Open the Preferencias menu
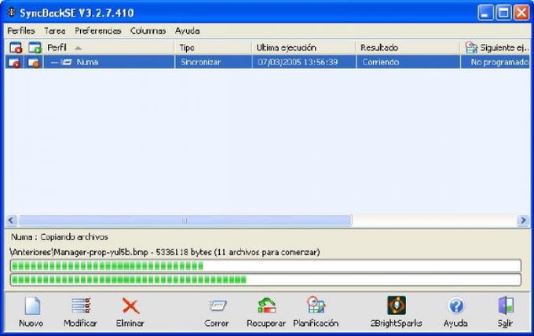534x336 pixels. point(98,31)
